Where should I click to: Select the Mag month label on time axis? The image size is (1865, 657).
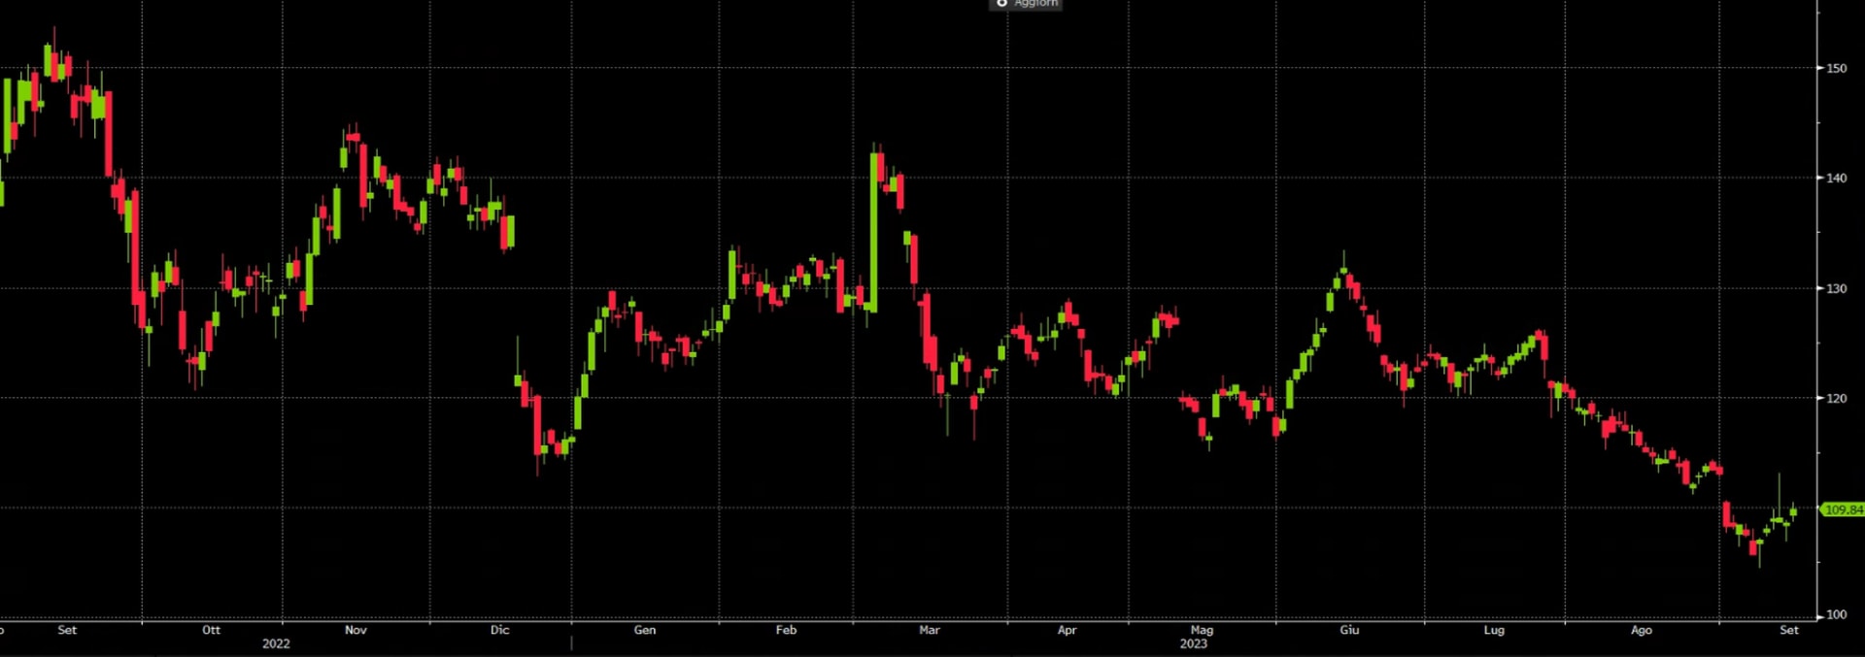coord(1202,630)
